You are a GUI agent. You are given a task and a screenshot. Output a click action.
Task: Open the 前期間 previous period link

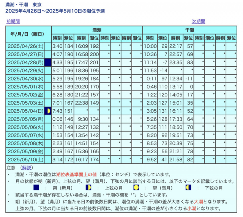pos(13,22)
